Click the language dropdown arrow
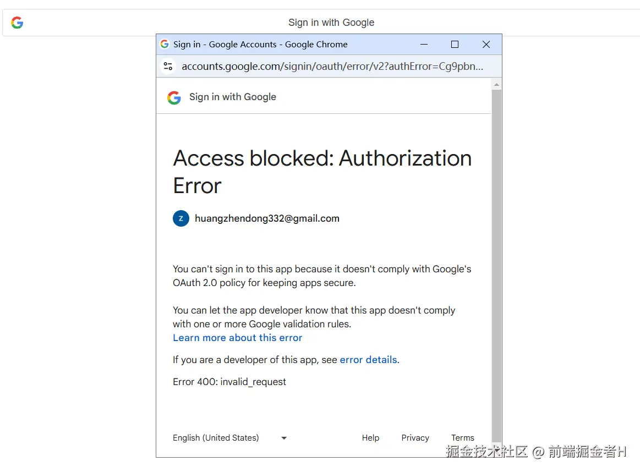This screenshot has height=472, width=640. (x=284, y=438)
